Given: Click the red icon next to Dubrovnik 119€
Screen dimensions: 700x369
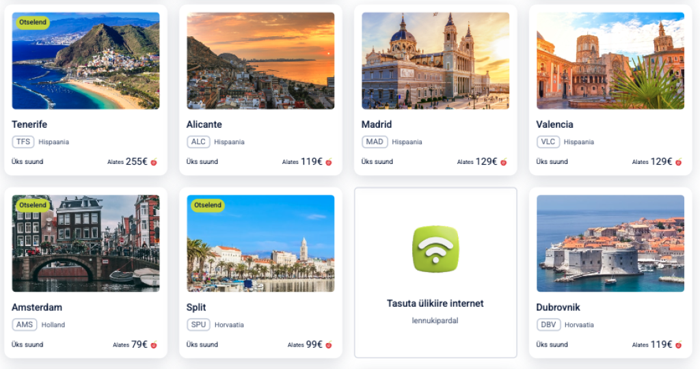Looking at the screenshot, I should click(679, 345).
